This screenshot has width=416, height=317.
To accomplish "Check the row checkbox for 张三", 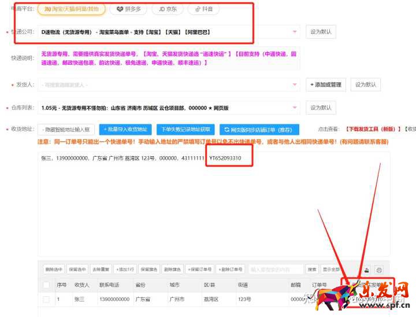I will (46, 300).
